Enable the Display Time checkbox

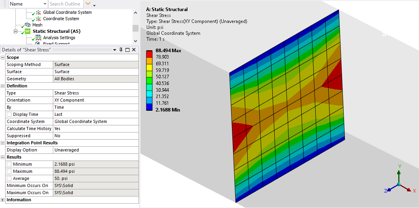9,115
